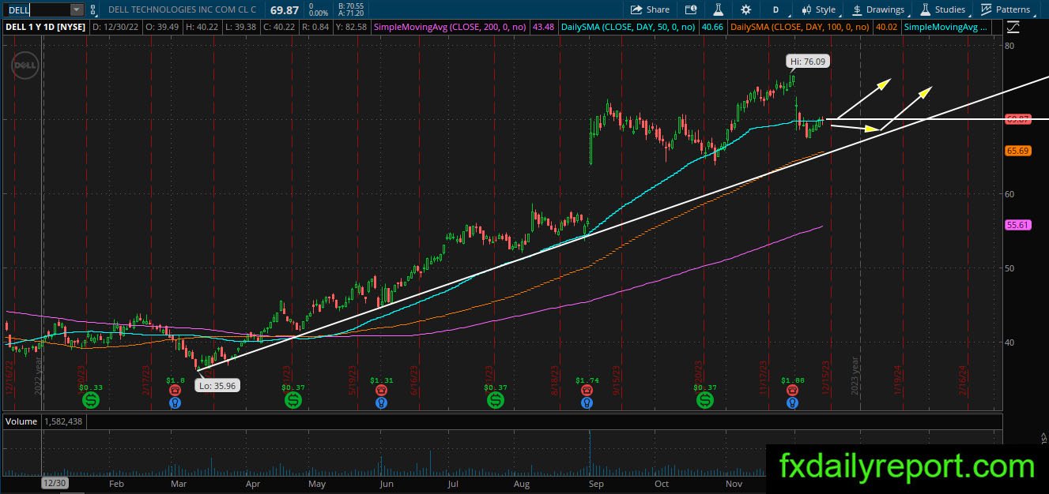
Task: Click the 100 DailySMA value 40.02
Action: pos(886,27)
